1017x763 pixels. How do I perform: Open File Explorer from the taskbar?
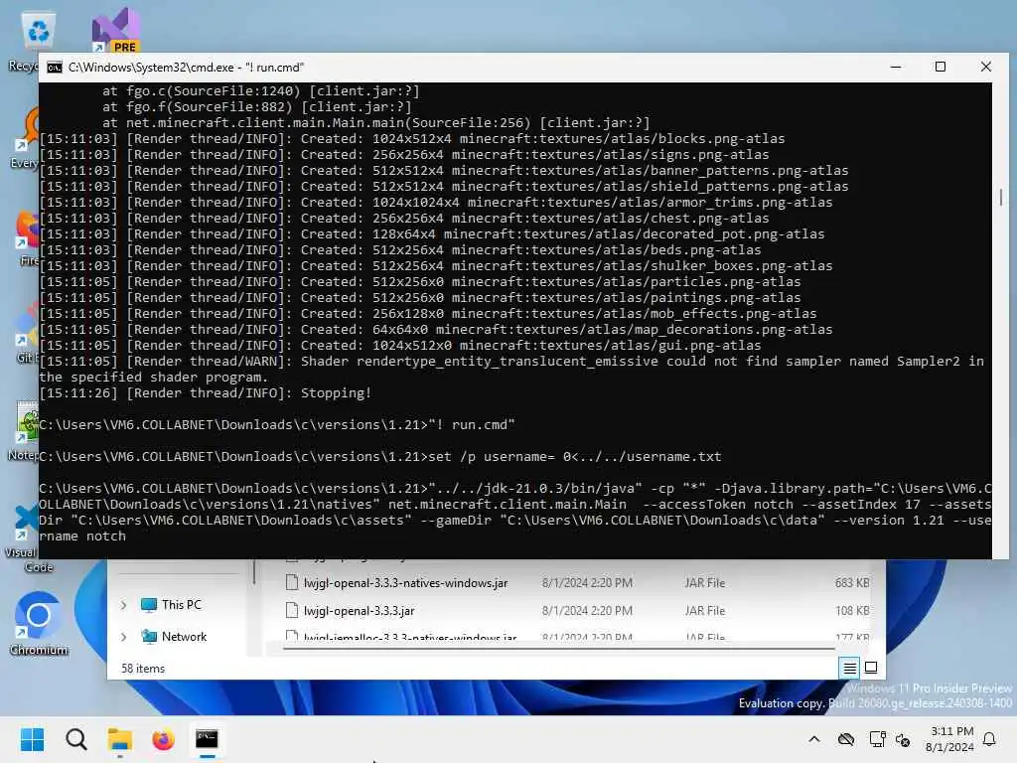[x=120, y=739]
